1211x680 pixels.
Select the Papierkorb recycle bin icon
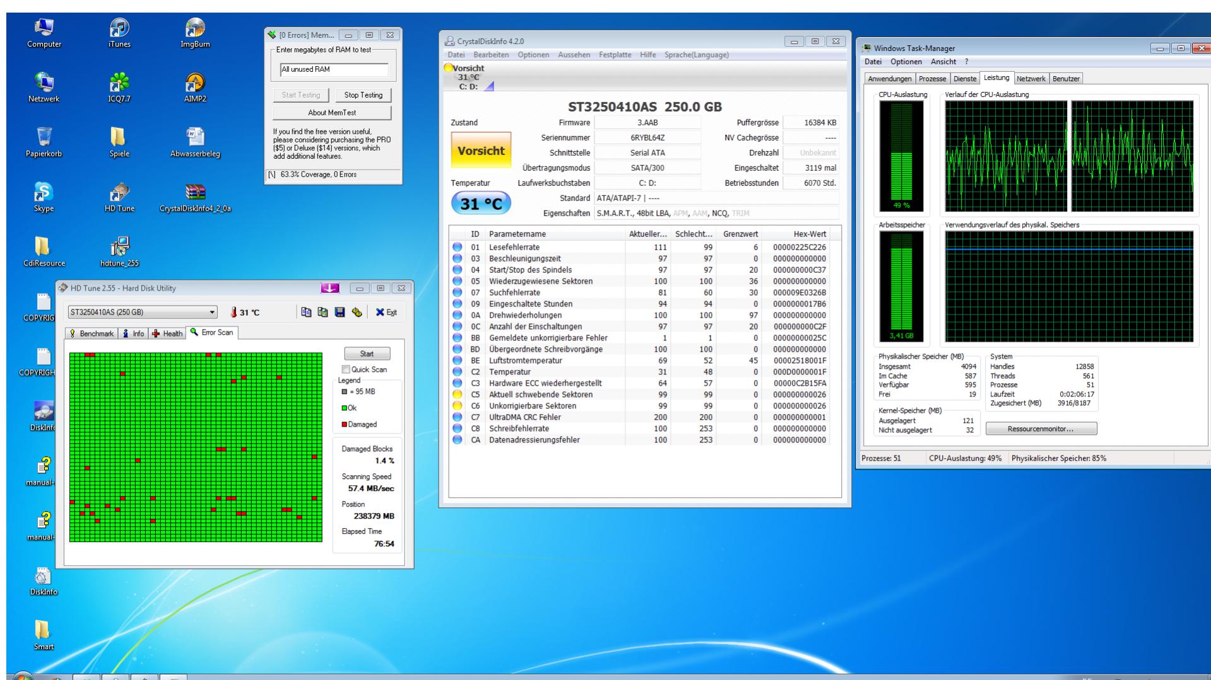pos(44,143)
